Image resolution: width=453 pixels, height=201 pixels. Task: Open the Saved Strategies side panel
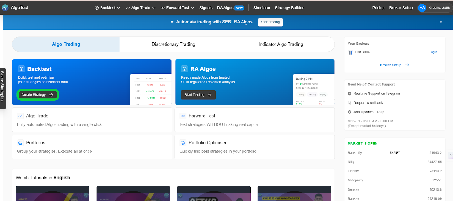click(x=3, y=88)
